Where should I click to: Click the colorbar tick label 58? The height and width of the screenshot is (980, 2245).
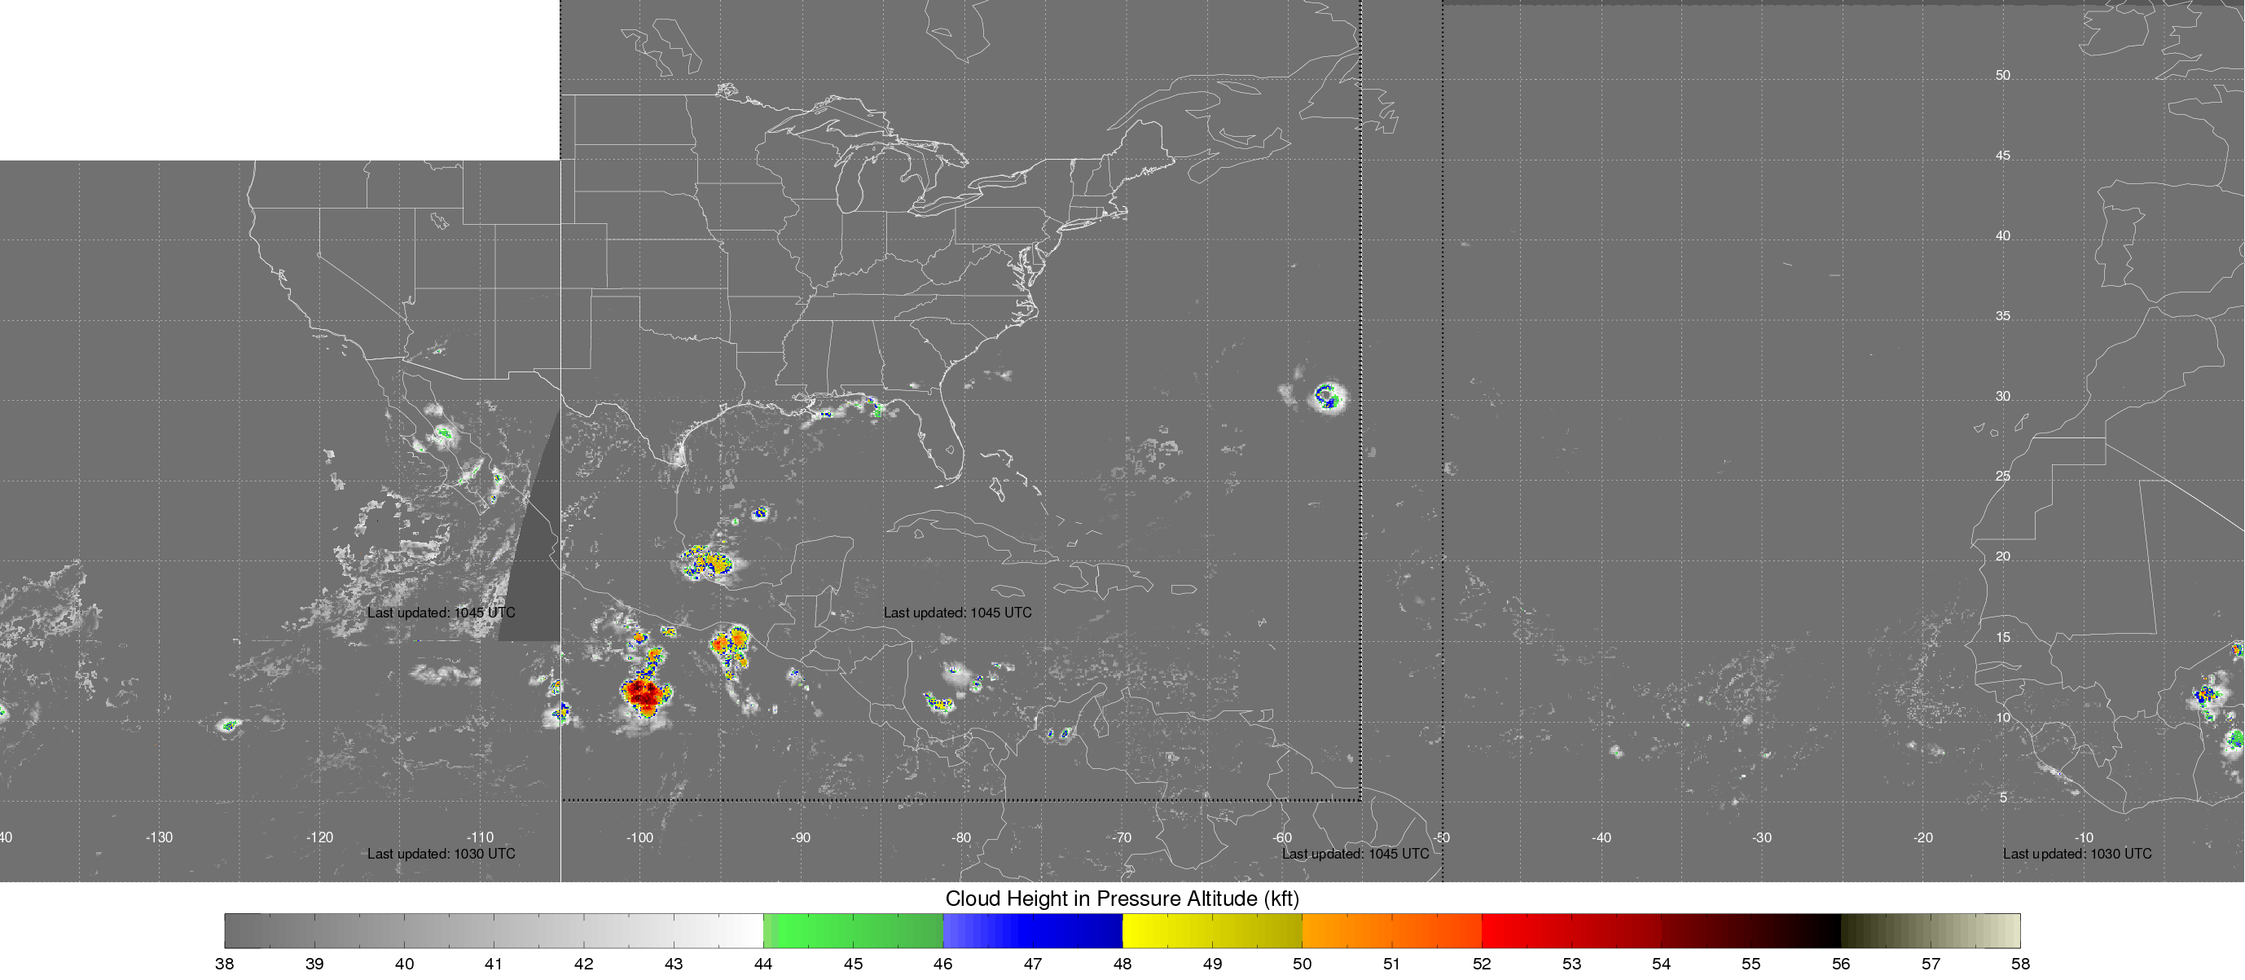[x=2019, y=964]
